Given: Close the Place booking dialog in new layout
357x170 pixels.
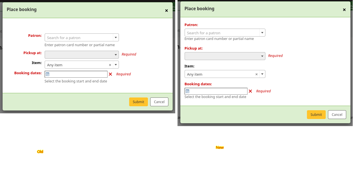Looking at the screenshot, I should (344, 10).
